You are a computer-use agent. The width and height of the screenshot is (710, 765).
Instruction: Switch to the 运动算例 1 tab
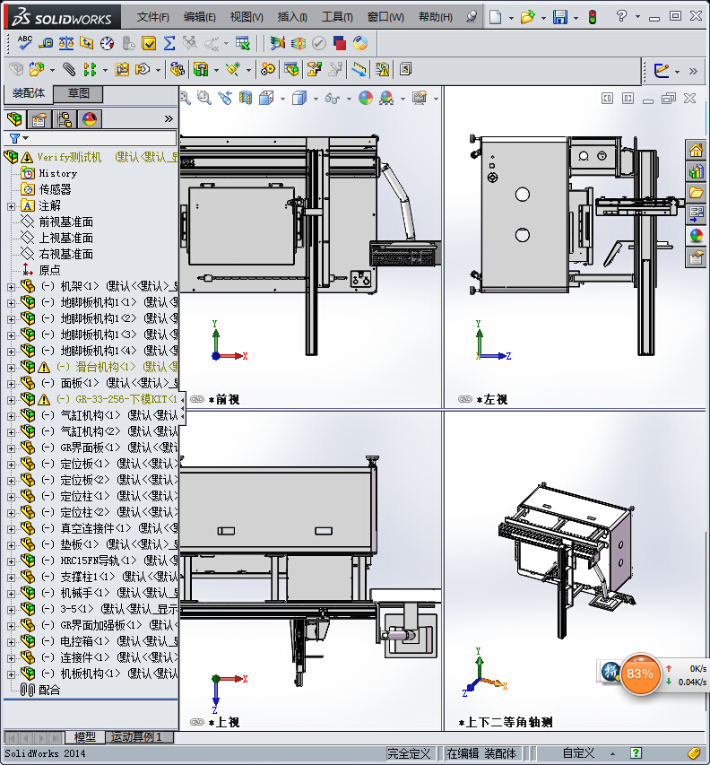coord(140,736)
